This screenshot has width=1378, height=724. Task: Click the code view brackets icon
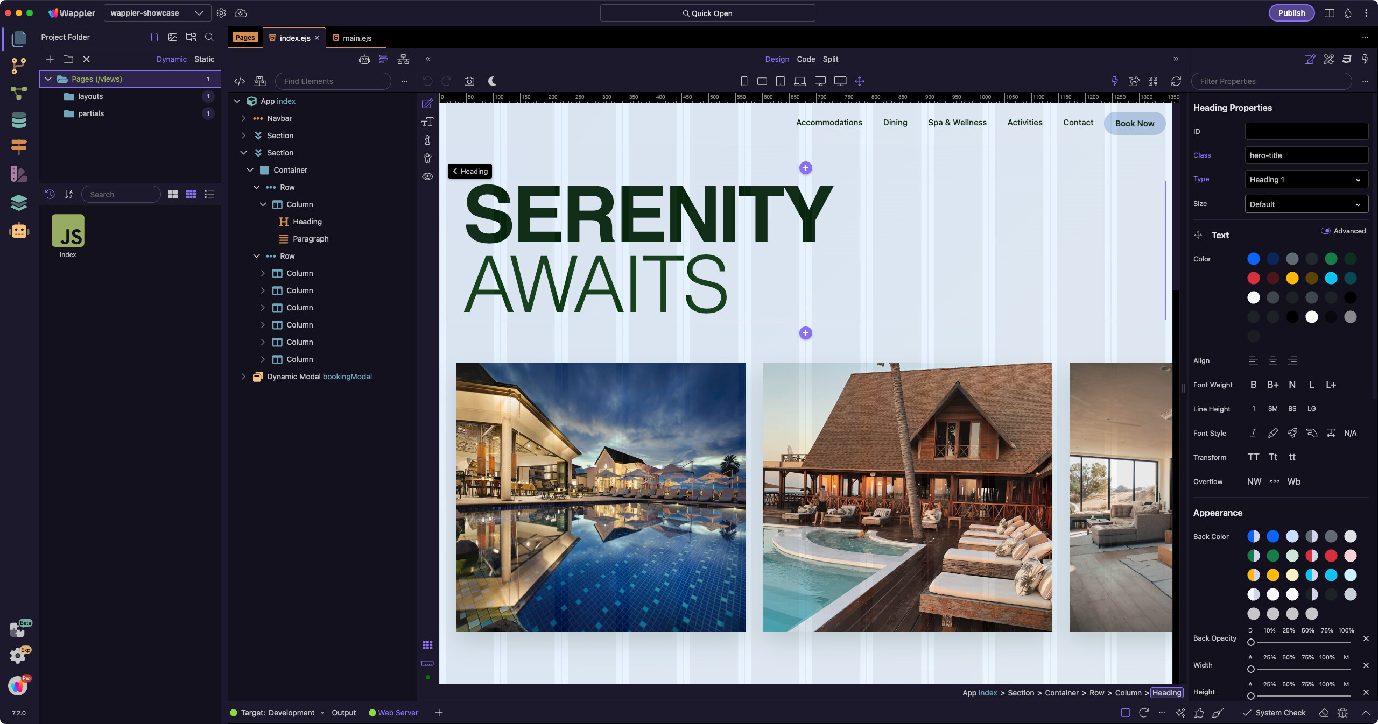240,81
